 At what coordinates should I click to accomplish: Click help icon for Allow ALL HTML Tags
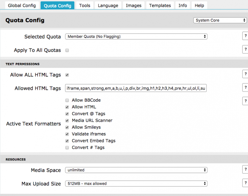click(245, 74)
